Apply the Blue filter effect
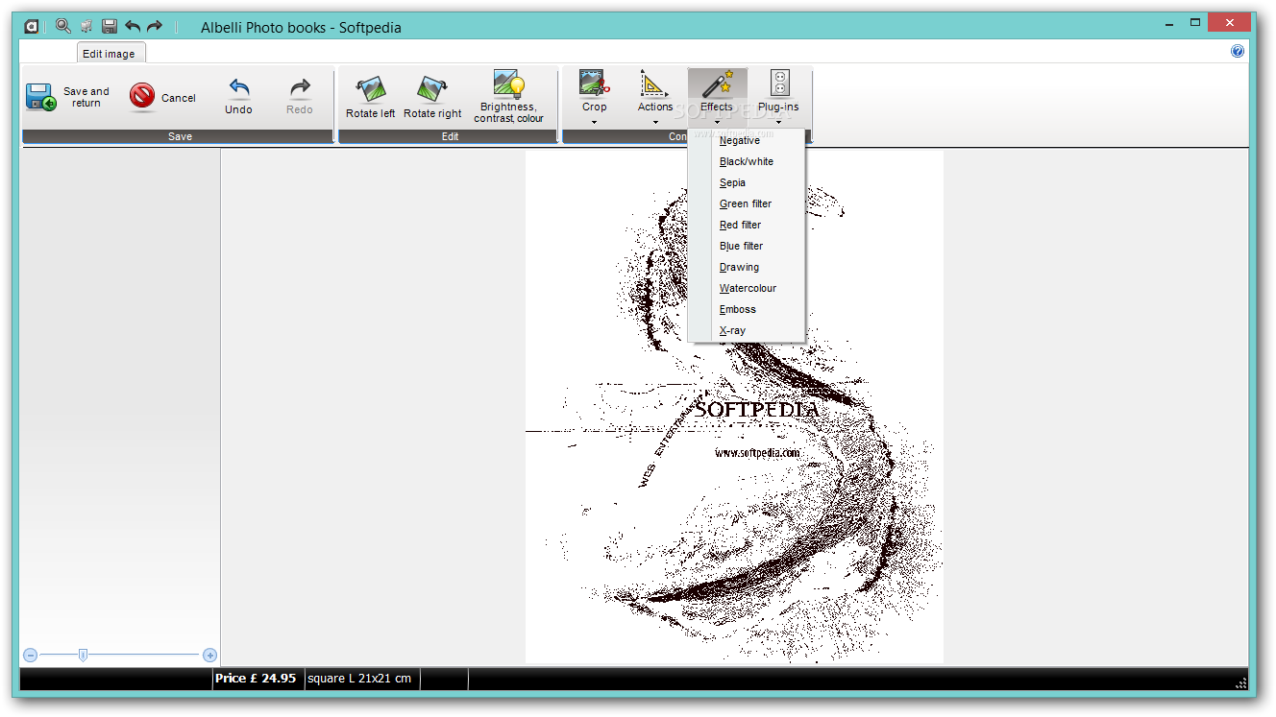This screenshot has height=717, width=1276. tap(747, 246)
